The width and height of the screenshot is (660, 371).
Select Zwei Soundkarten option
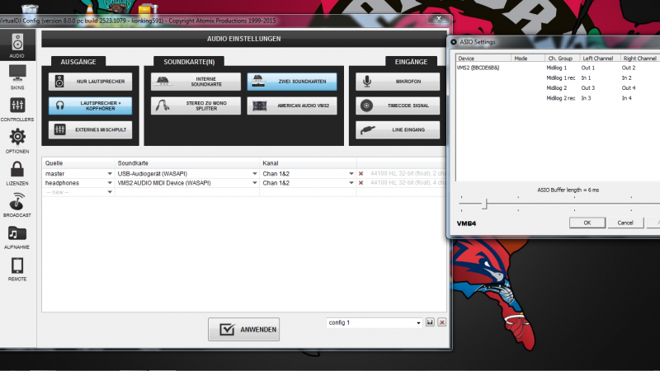pos(292,82)
